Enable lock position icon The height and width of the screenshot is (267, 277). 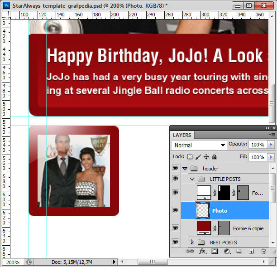(206, 157)
